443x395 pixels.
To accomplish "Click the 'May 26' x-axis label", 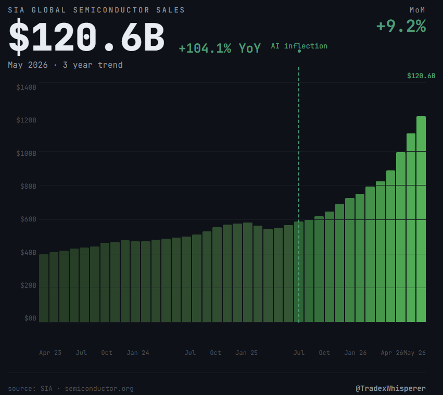I will tap(414, 353).
